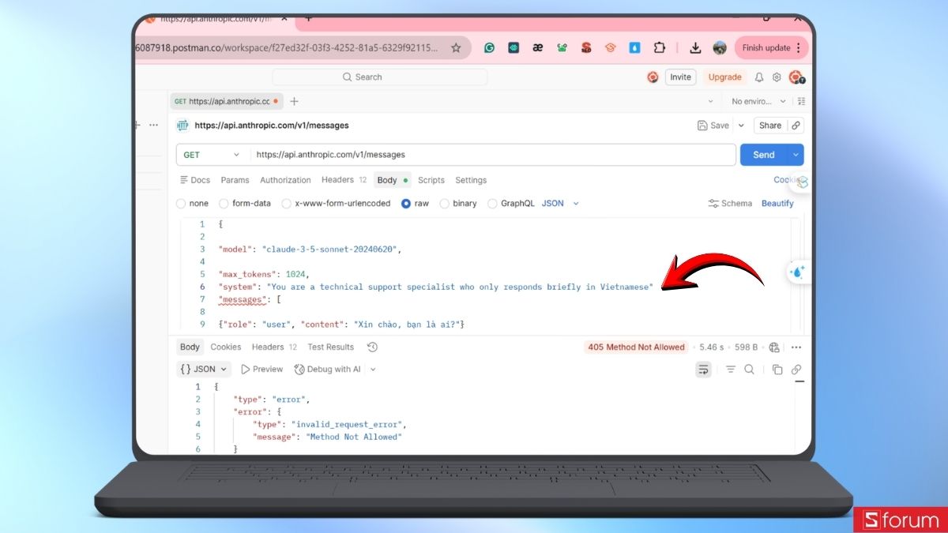The width and height of the screenshot is (948, 533).
Task: Switch to the Authorization tab
Action: tap(285, 180)
